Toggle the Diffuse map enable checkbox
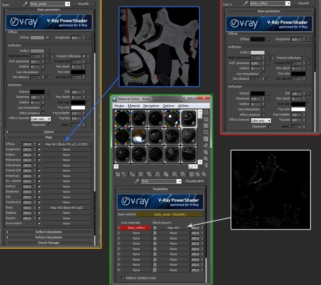 39,144
